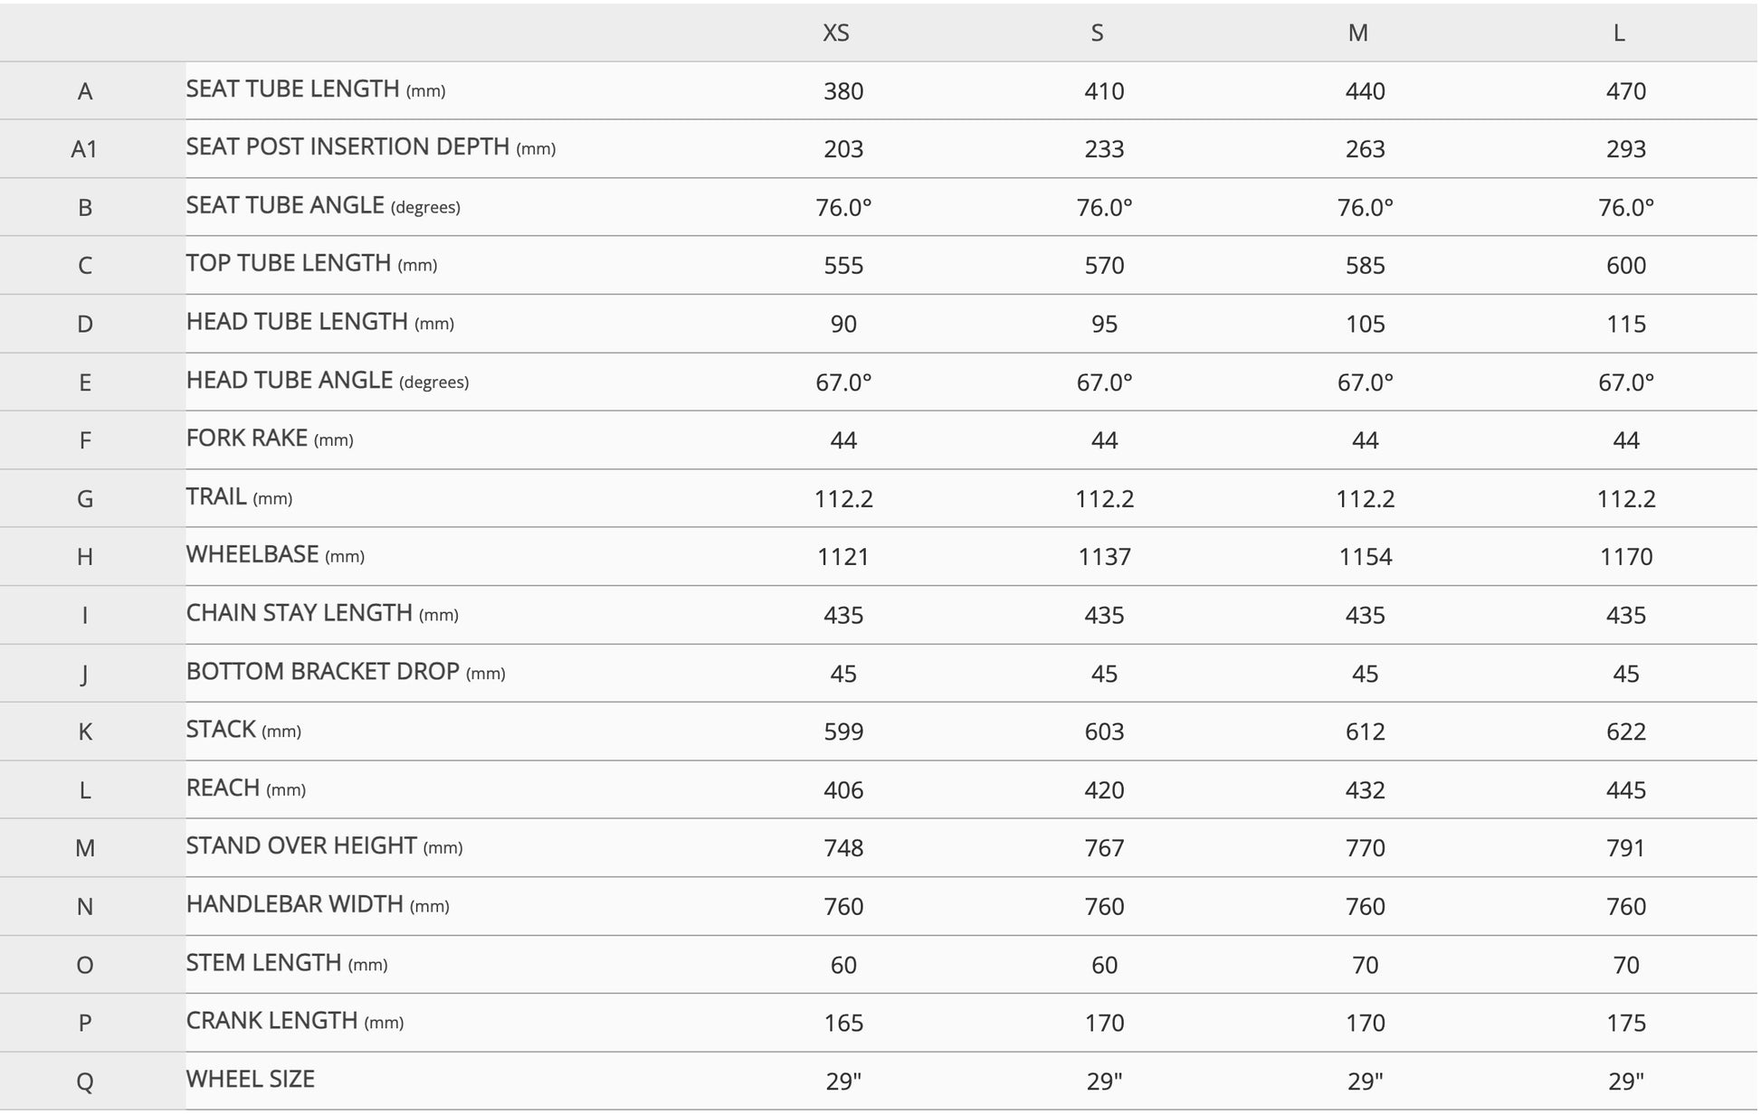Select the REACH value 406 for XS

tap(843, 789)
